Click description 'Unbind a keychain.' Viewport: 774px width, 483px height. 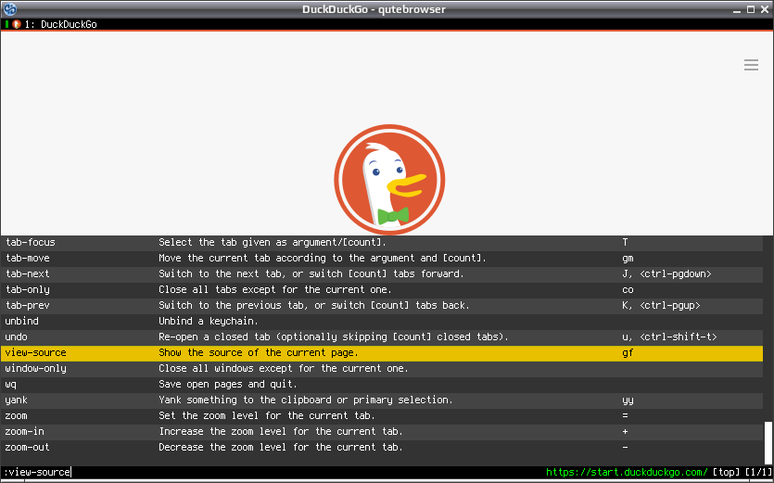coord(209,321)
